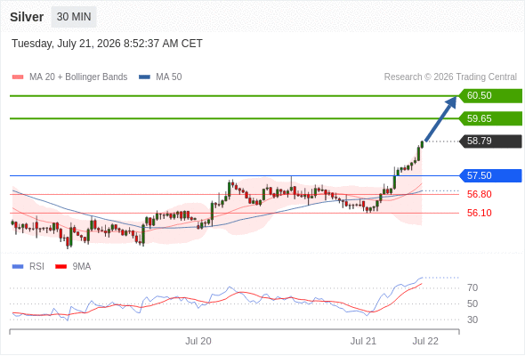The width and height of the screenshot is (525, 356).
Task: Click the MA 50 blue legend swatch
Action: click(144, 77)
